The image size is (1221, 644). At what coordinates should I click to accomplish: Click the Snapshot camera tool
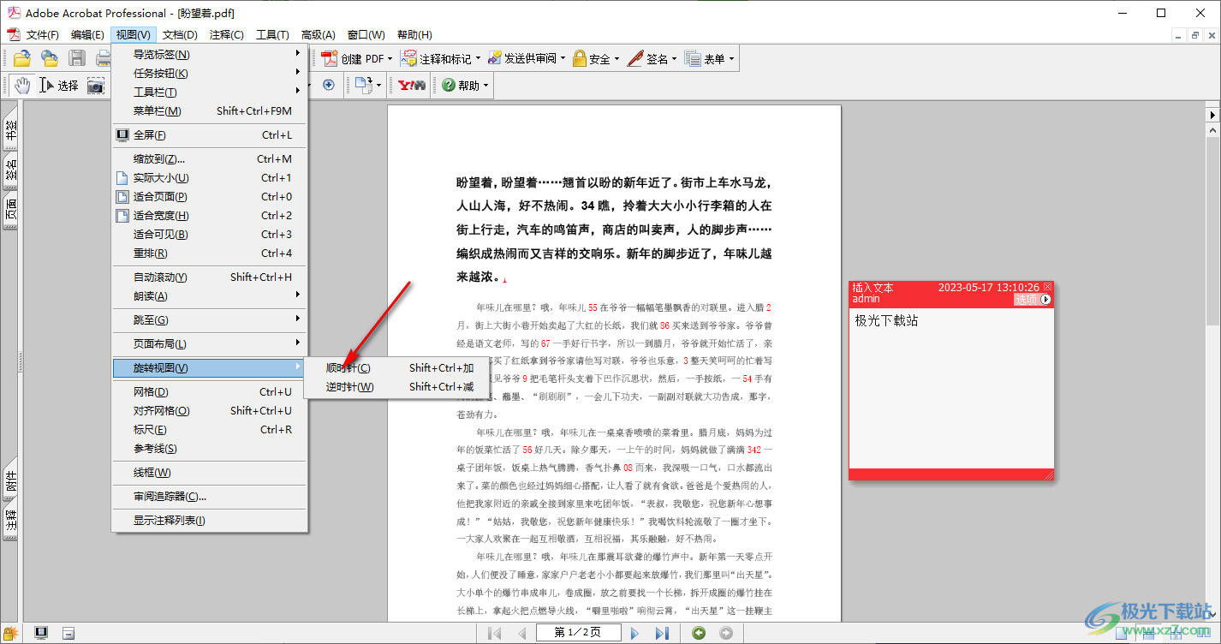95,85
